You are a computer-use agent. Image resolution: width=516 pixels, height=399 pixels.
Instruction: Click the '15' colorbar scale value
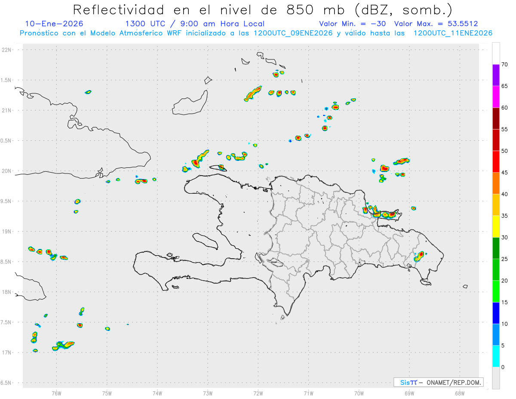tap(505, 302)
